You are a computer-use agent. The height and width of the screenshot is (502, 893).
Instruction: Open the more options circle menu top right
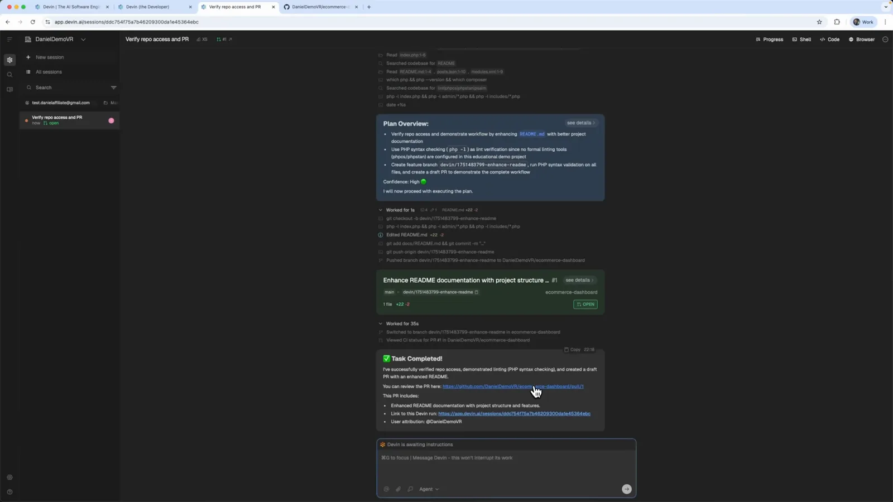[885, 40]
